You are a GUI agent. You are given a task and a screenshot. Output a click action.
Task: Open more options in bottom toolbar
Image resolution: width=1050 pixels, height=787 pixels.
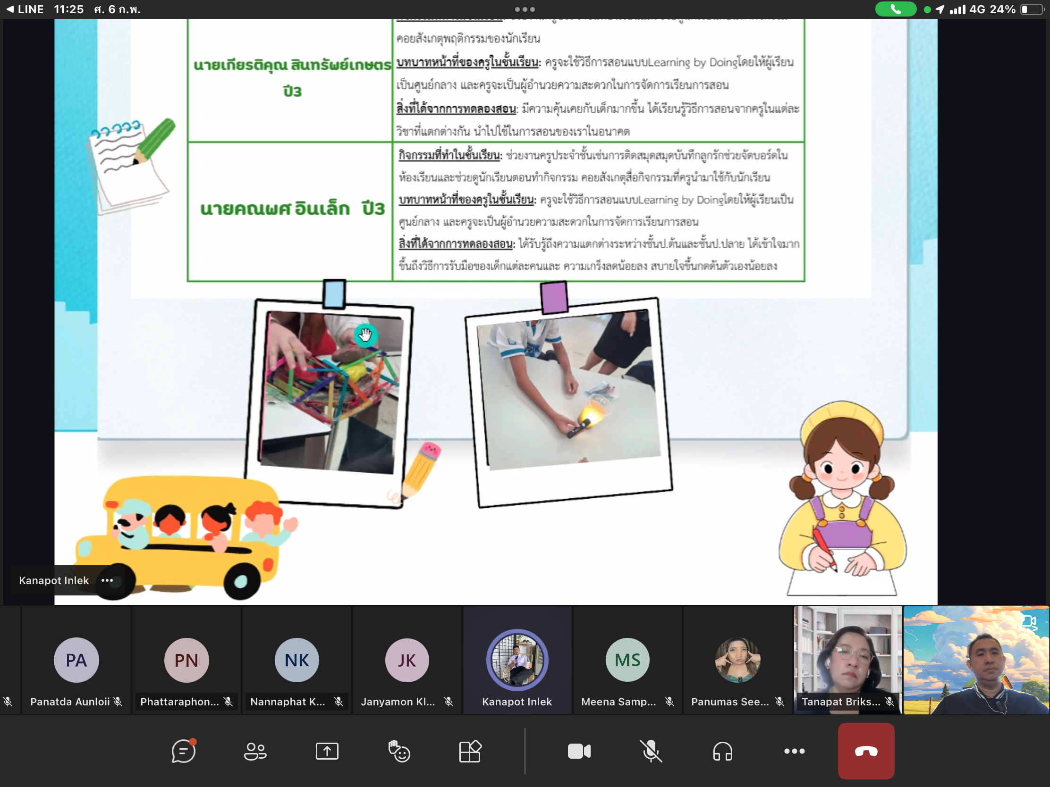[x=794, y=752]
